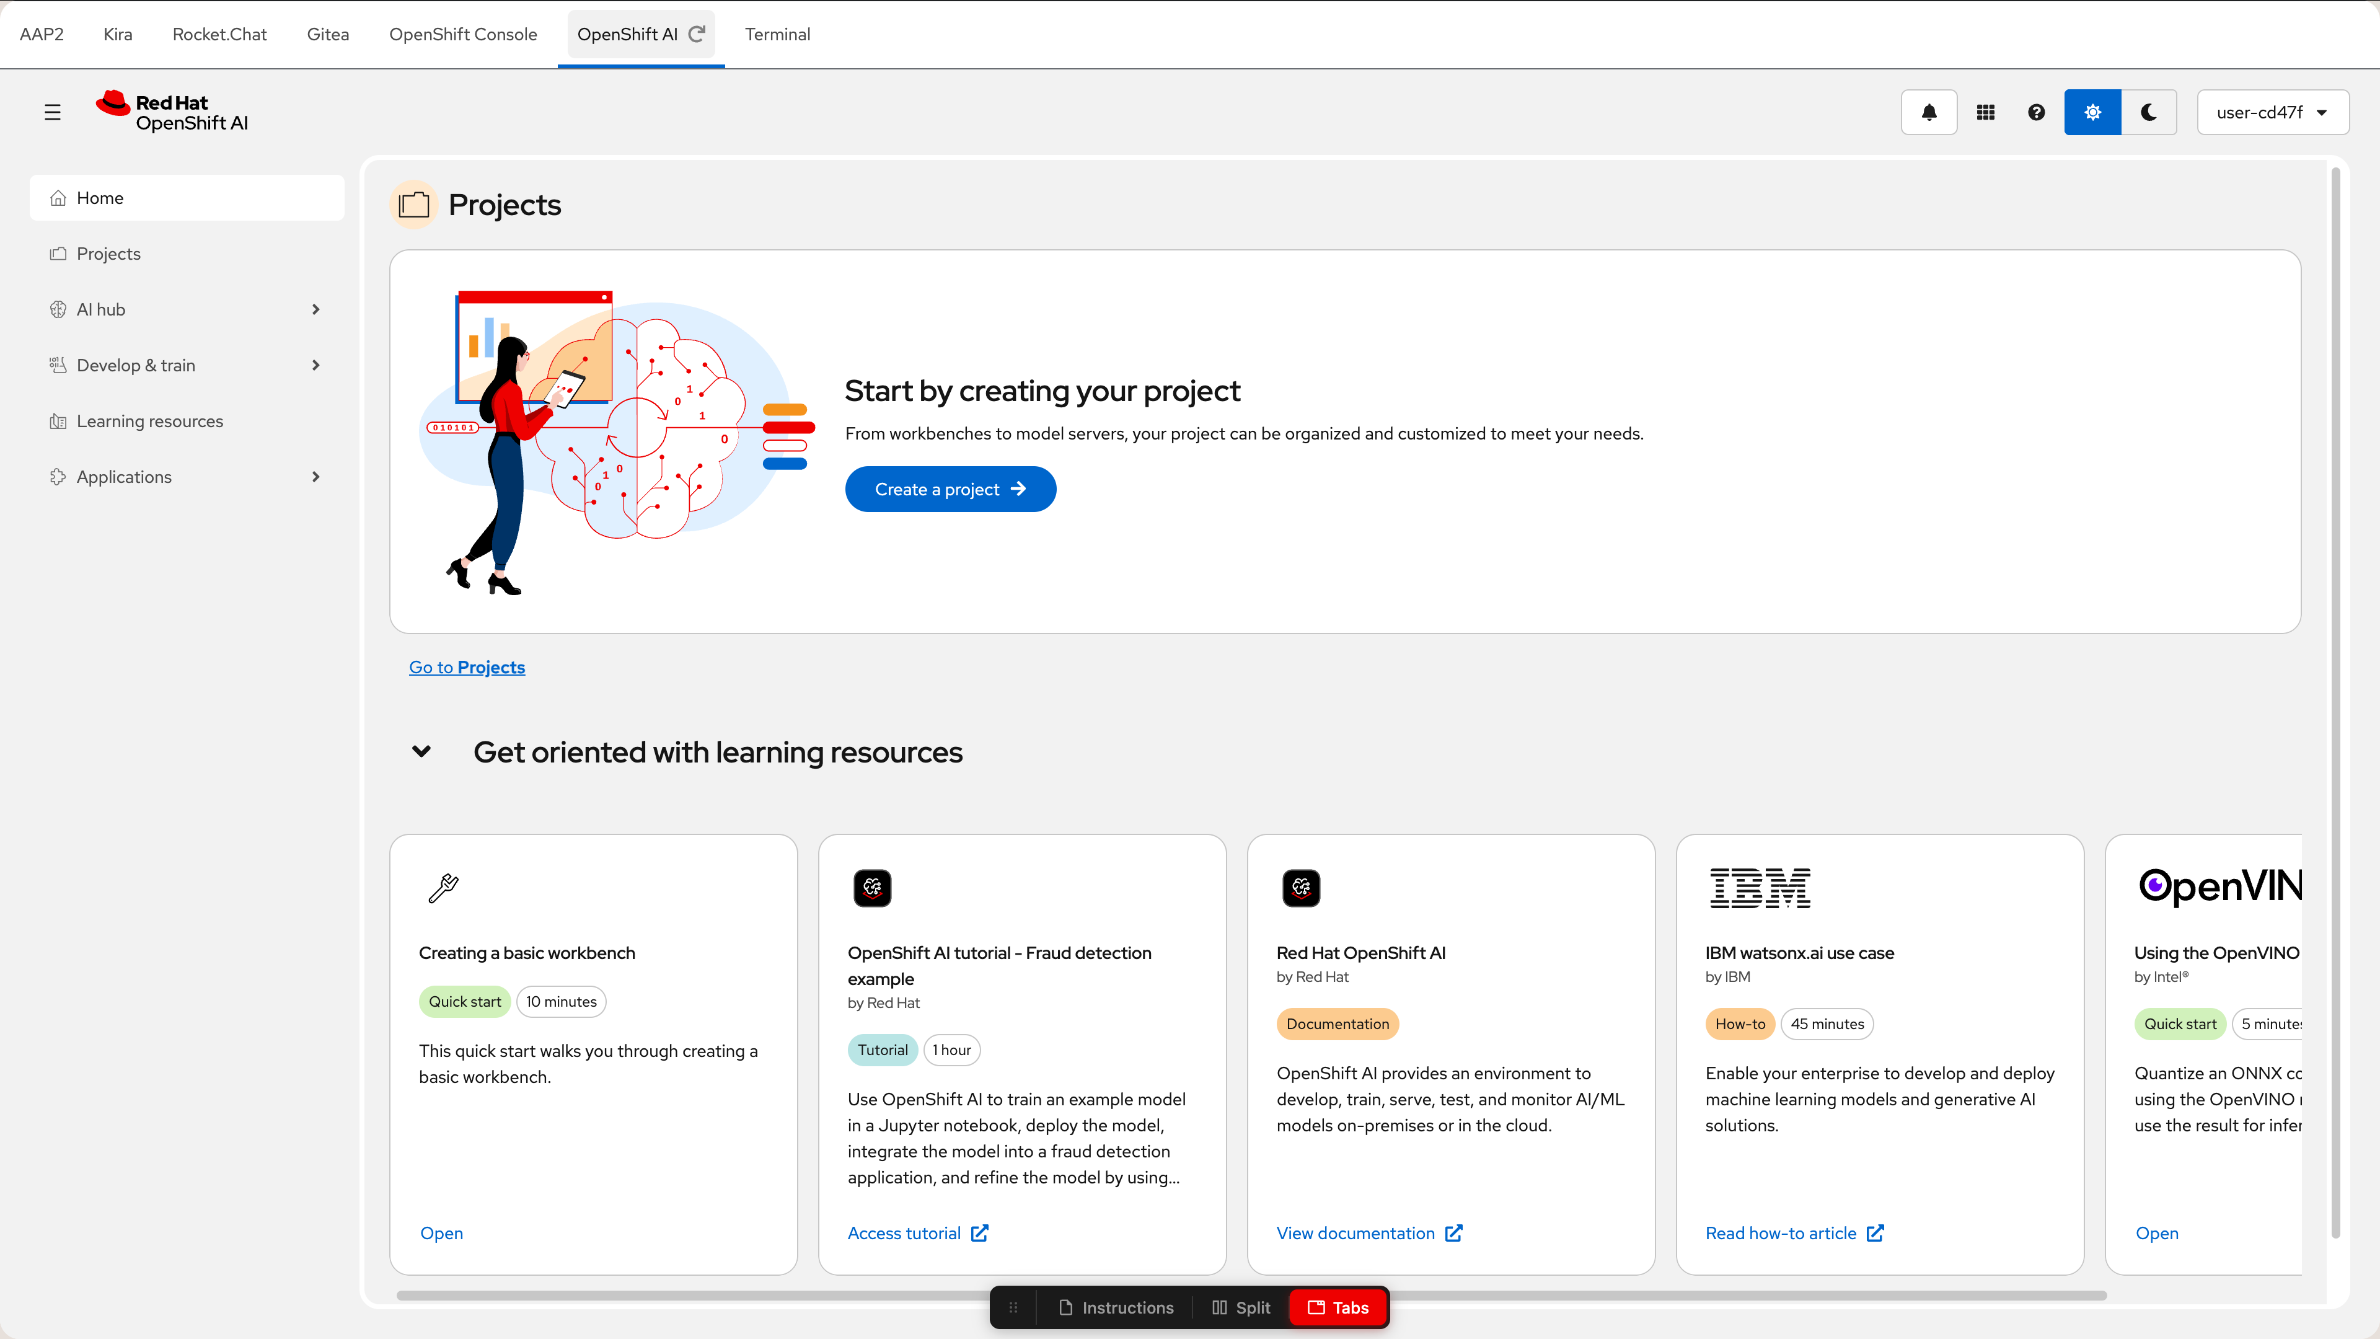Click the Red Hat OpenShift AI card icon
Viewport: 2380px width, 1339px height.
point(1301,888)
